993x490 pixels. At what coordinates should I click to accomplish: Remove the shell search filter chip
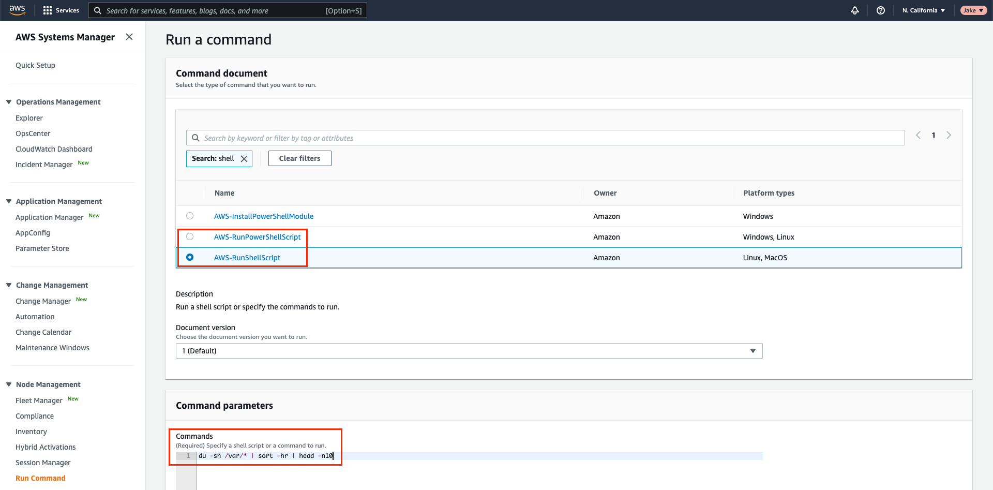point(244,158)
